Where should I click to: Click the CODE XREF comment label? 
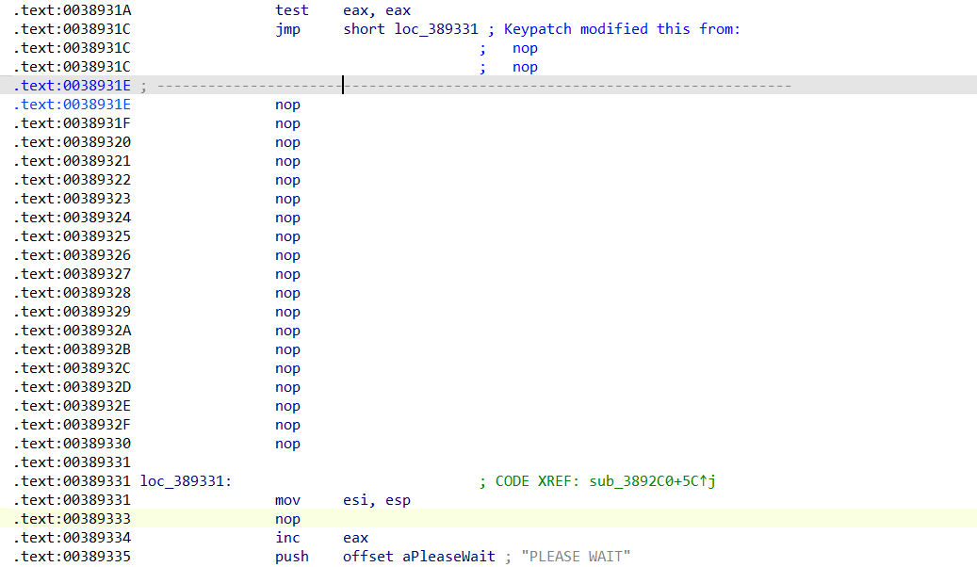534,481
